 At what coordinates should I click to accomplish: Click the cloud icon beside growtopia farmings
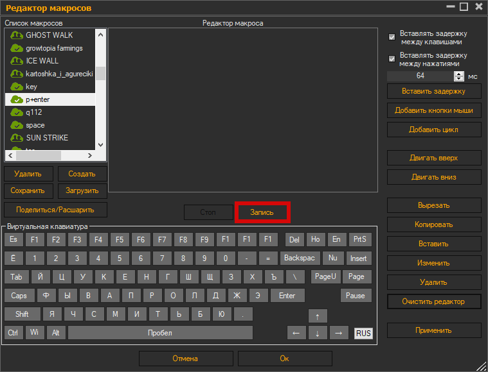(x=17, y=48)
